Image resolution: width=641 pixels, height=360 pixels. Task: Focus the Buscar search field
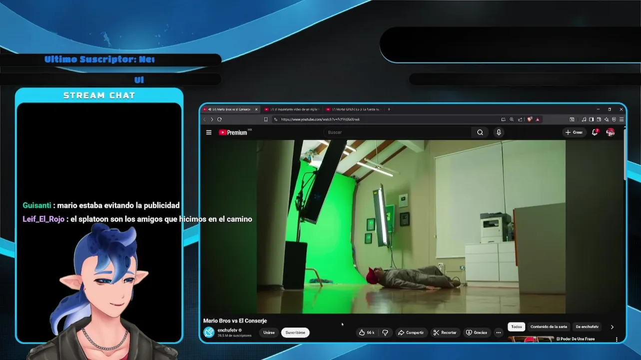pos(397,132)
